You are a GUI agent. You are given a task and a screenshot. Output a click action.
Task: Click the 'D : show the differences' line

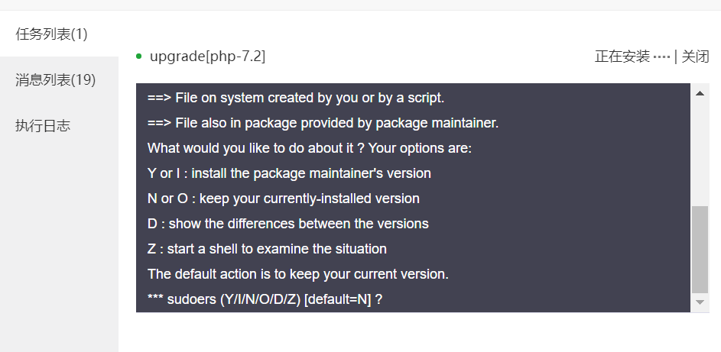[287, 224]
